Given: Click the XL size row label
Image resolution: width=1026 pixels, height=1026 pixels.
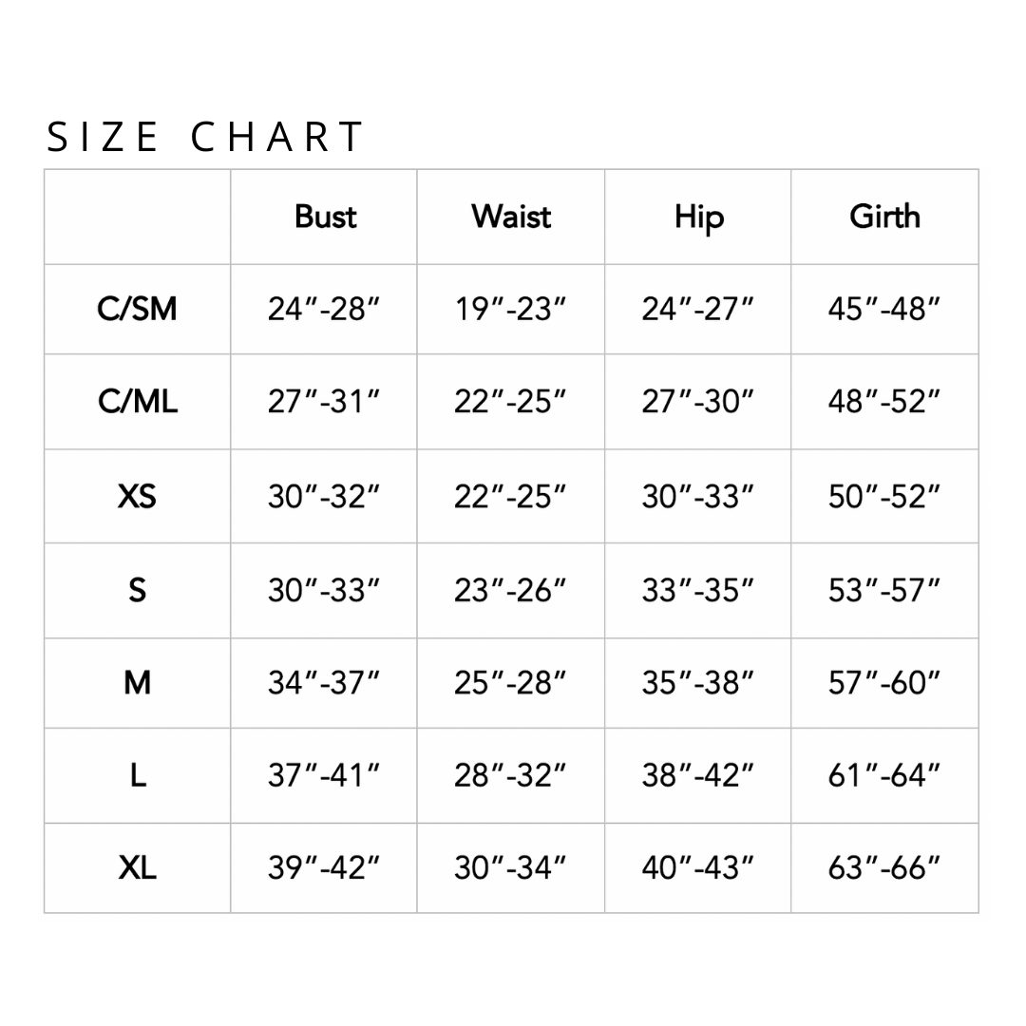Looking at the screenshot, I should coord(138,868).
